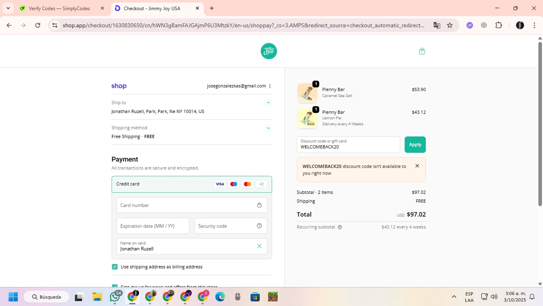Toggle Sign me up for news checkbox
The height and width of the screenshot is (306, 543).
[x=115, y=286]
